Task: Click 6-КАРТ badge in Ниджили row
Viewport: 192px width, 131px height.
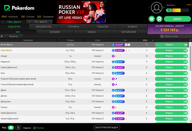Action: pos(120,62)
